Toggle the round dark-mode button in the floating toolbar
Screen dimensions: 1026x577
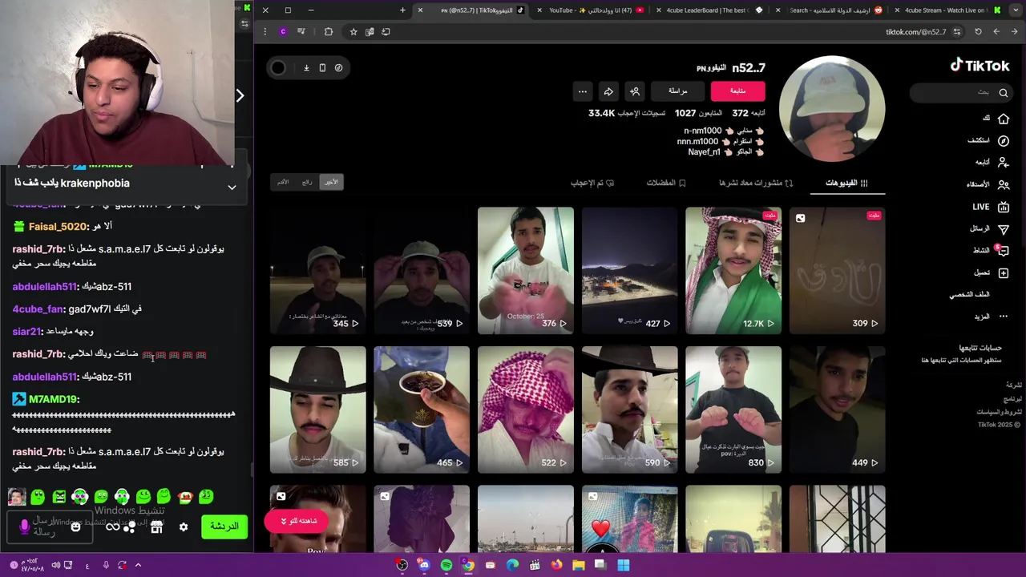tap(278, 68)
